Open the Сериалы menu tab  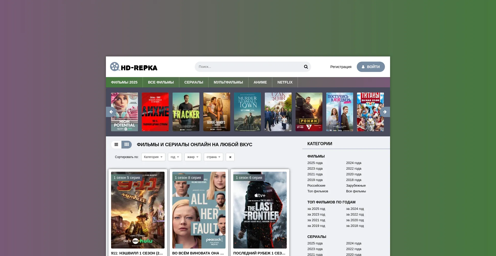click(x=194, y=82)
